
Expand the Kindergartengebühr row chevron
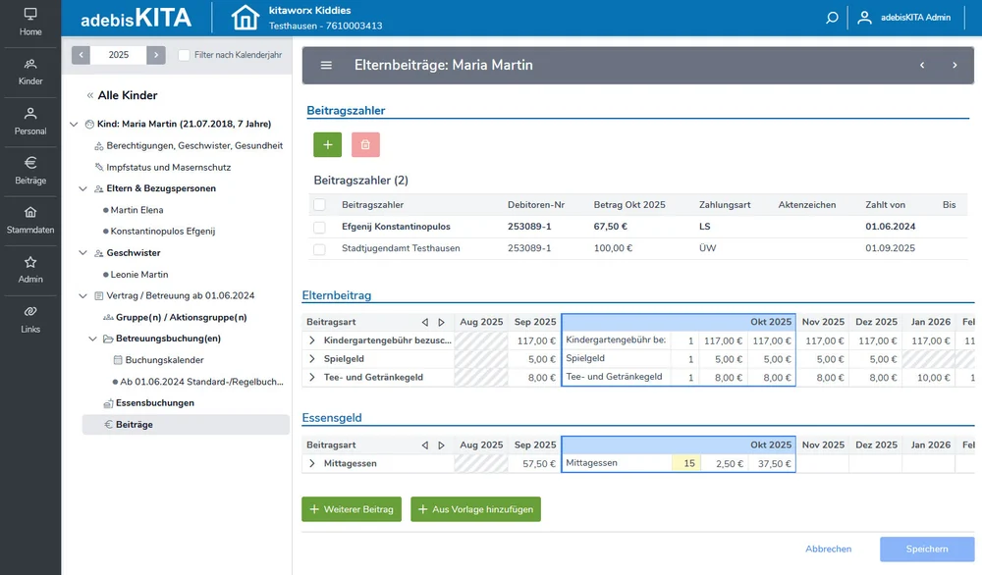(312, 340)
